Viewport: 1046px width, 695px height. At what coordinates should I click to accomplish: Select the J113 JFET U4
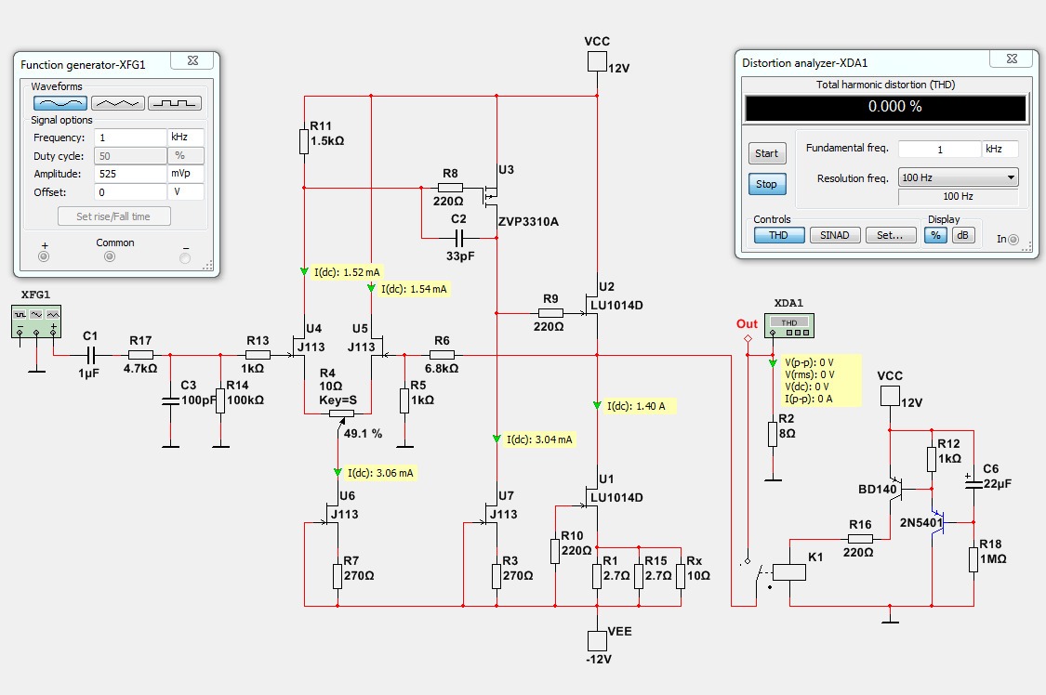pyautogui.click(x=298, y=347)
